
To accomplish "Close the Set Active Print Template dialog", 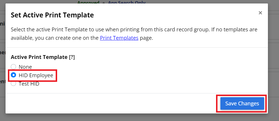I will click(260, 13).
